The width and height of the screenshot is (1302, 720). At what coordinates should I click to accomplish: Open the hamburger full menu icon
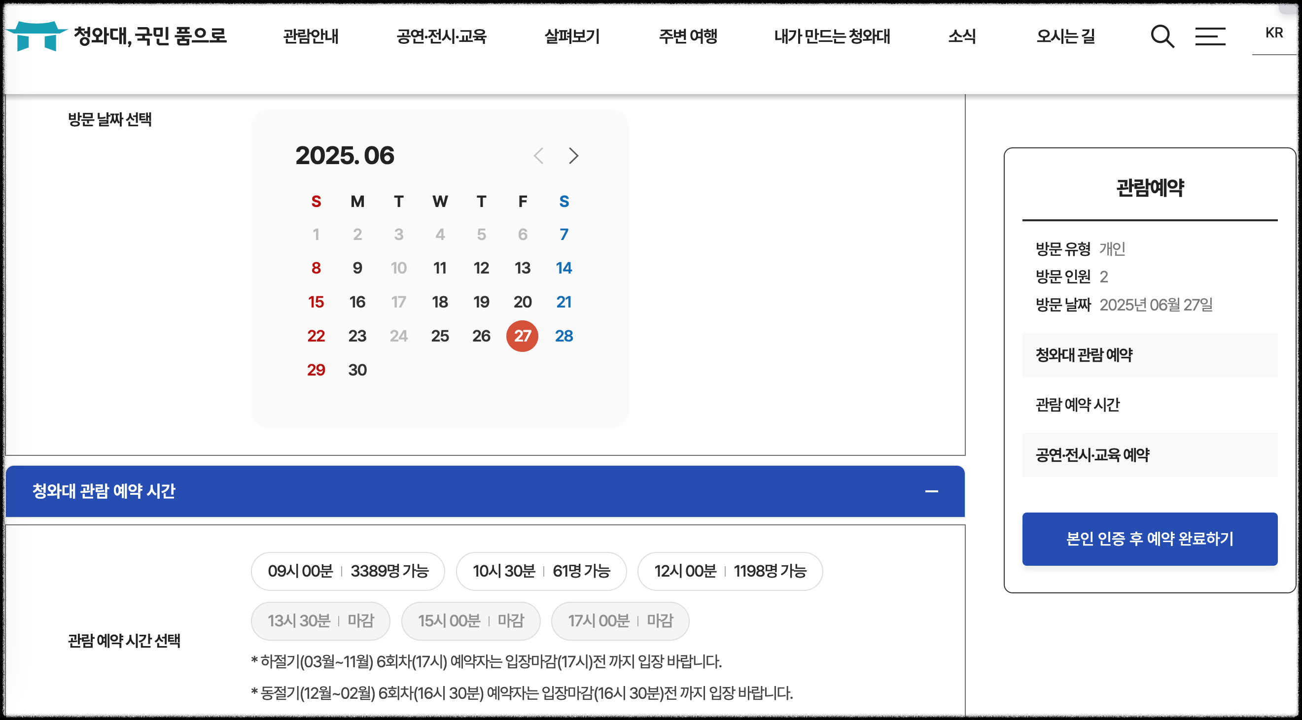click(1209, 36)
